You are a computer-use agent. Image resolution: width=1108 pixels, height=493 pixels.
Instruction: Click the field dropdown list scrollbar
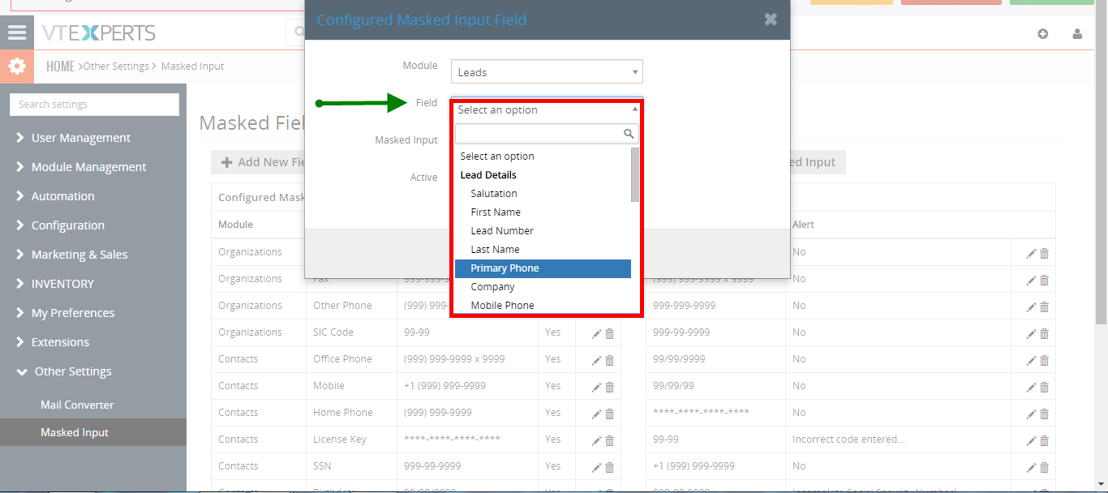635,174
